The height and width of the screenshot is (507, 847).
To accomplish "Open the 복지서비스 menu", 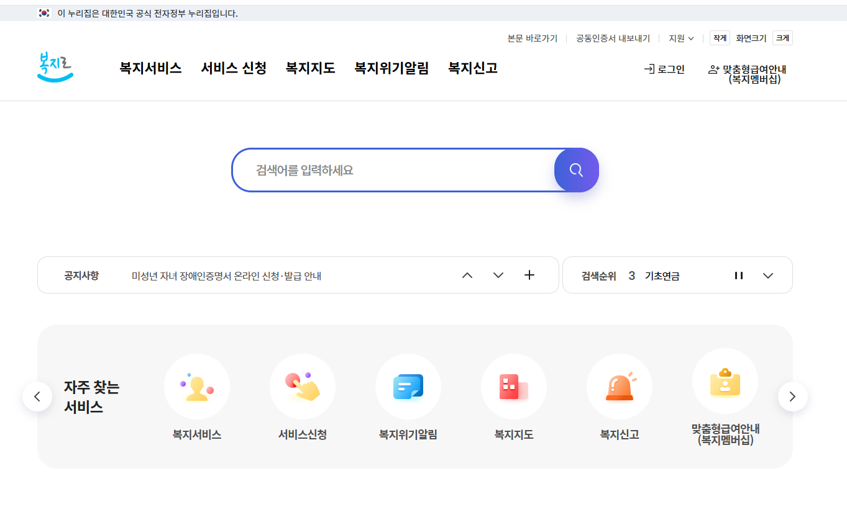I will tap(150, 68).
